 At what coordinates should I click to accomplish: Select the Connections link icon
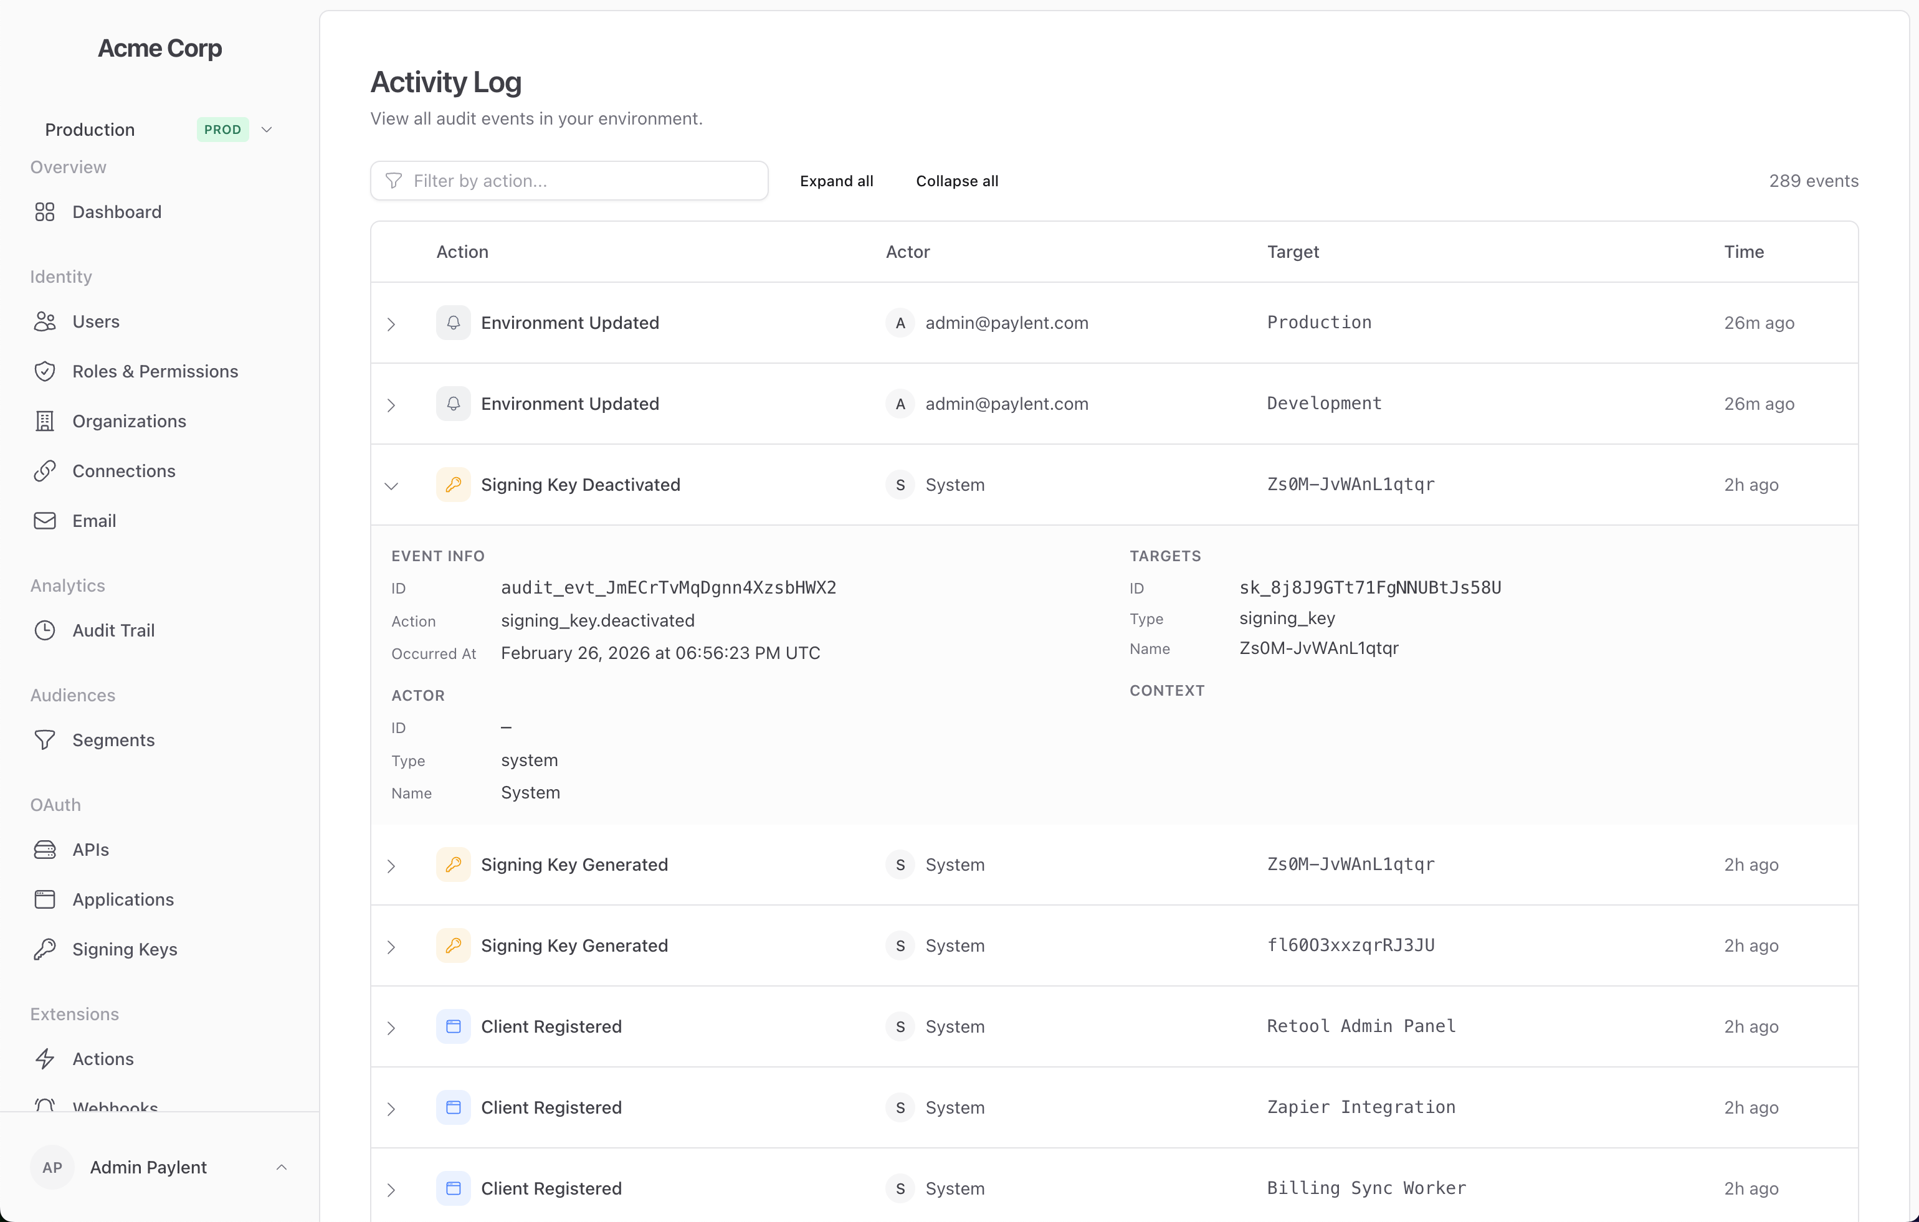pyautogui.click(x=45, y=471)
